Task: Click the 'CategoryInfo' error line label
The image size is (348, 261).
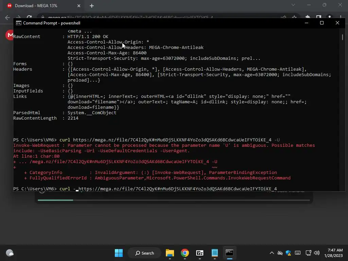Action: point(46,172)
